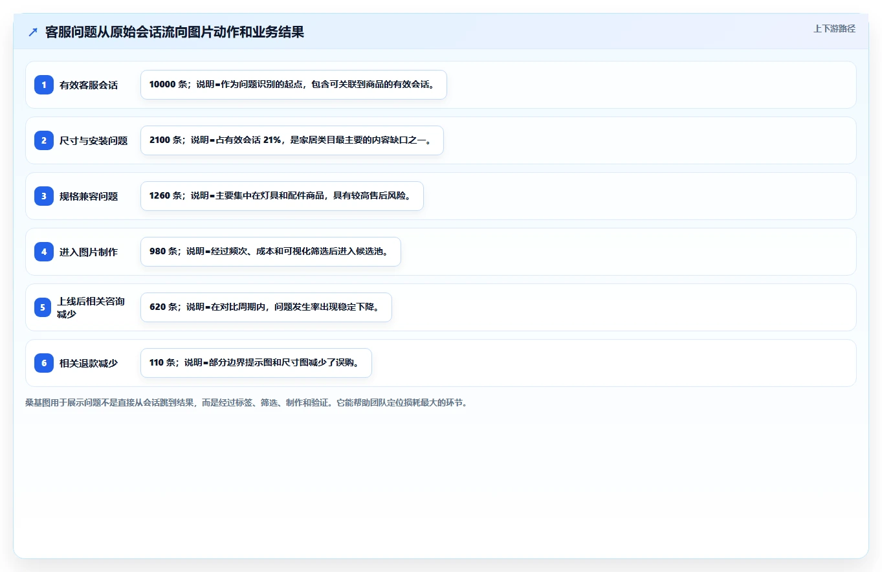Select the 尺寸与安装问题 label
882x572 pixels.
(x=94, y=140)
